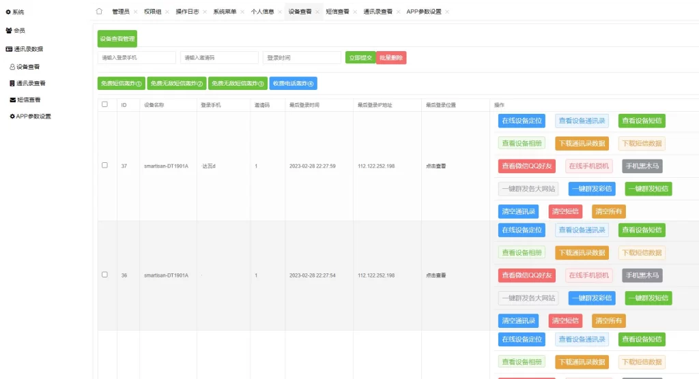
Task: Open 通讯录查看 via its sidebar icon
Action: [12, 83]
